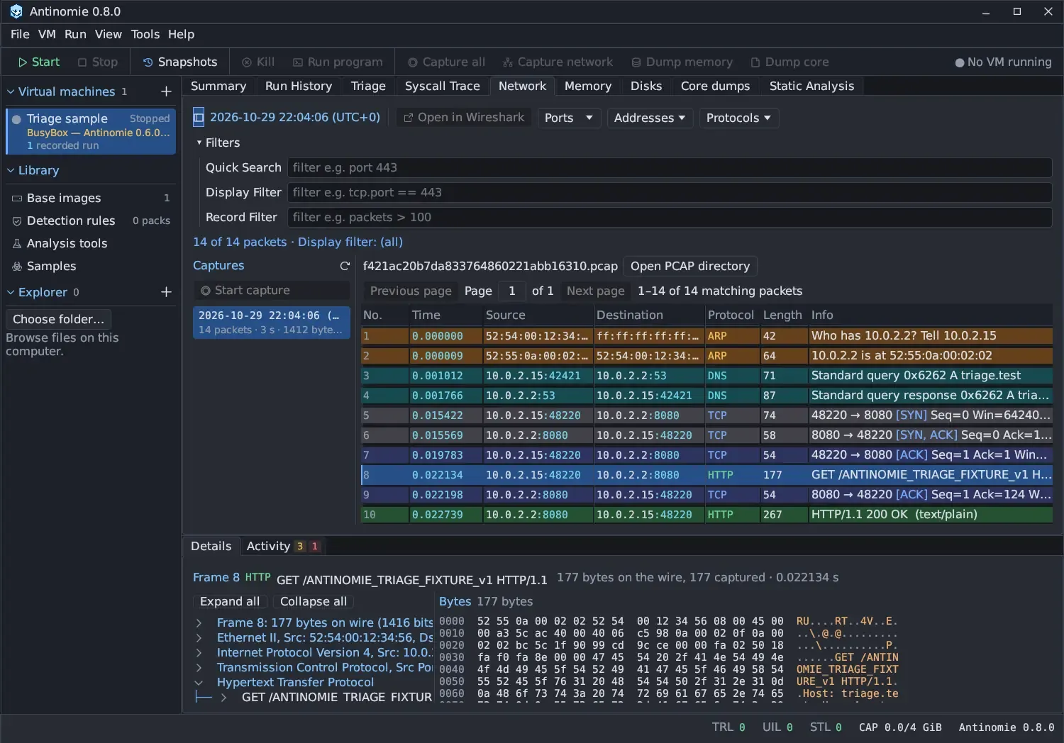Open the Protocols dropdown
The height and width of the screenshot is (743, 1064).
click(738, 118)
